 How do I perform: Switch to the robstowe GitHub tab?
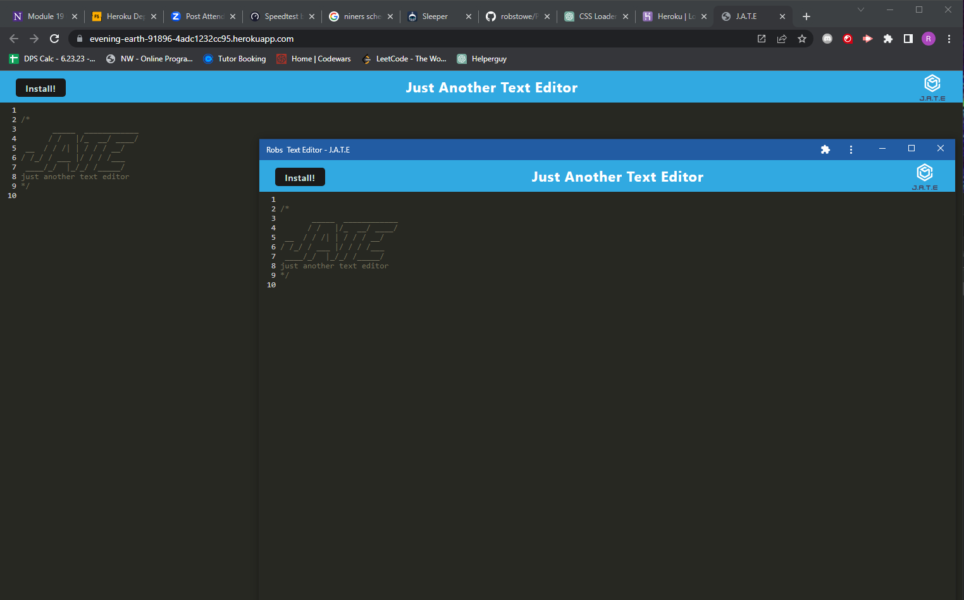[519, 16]
